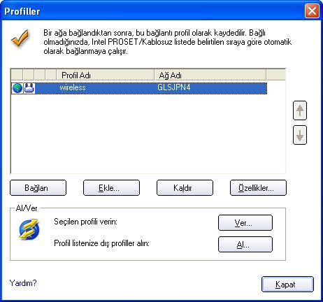The height and width of the screenshot is (302, 323).
Task: Click the wireless router icon in profile row
Action: (x=29, y=88)
